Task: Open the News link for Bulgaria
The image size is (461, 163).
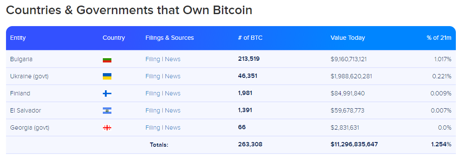Action: (x=173, y=59)
